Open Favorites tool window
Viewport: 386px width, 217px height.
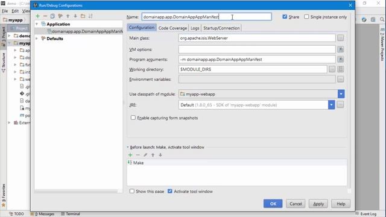(3, 195)
